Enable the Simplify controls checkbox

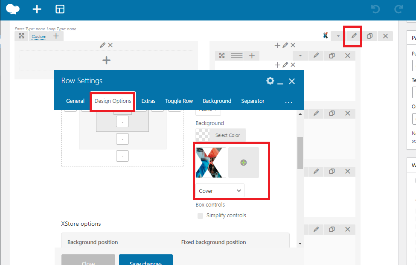pyautogui.click(x=200, y=215)
